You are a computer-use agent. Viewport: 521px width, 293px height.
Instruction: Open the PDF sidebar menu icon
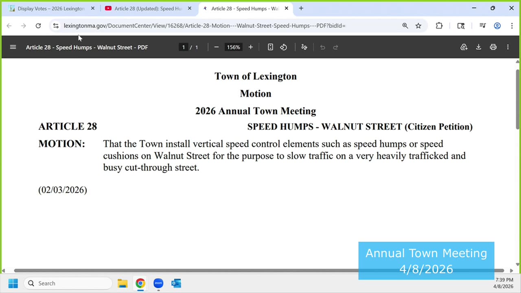[x=13, y=47]
